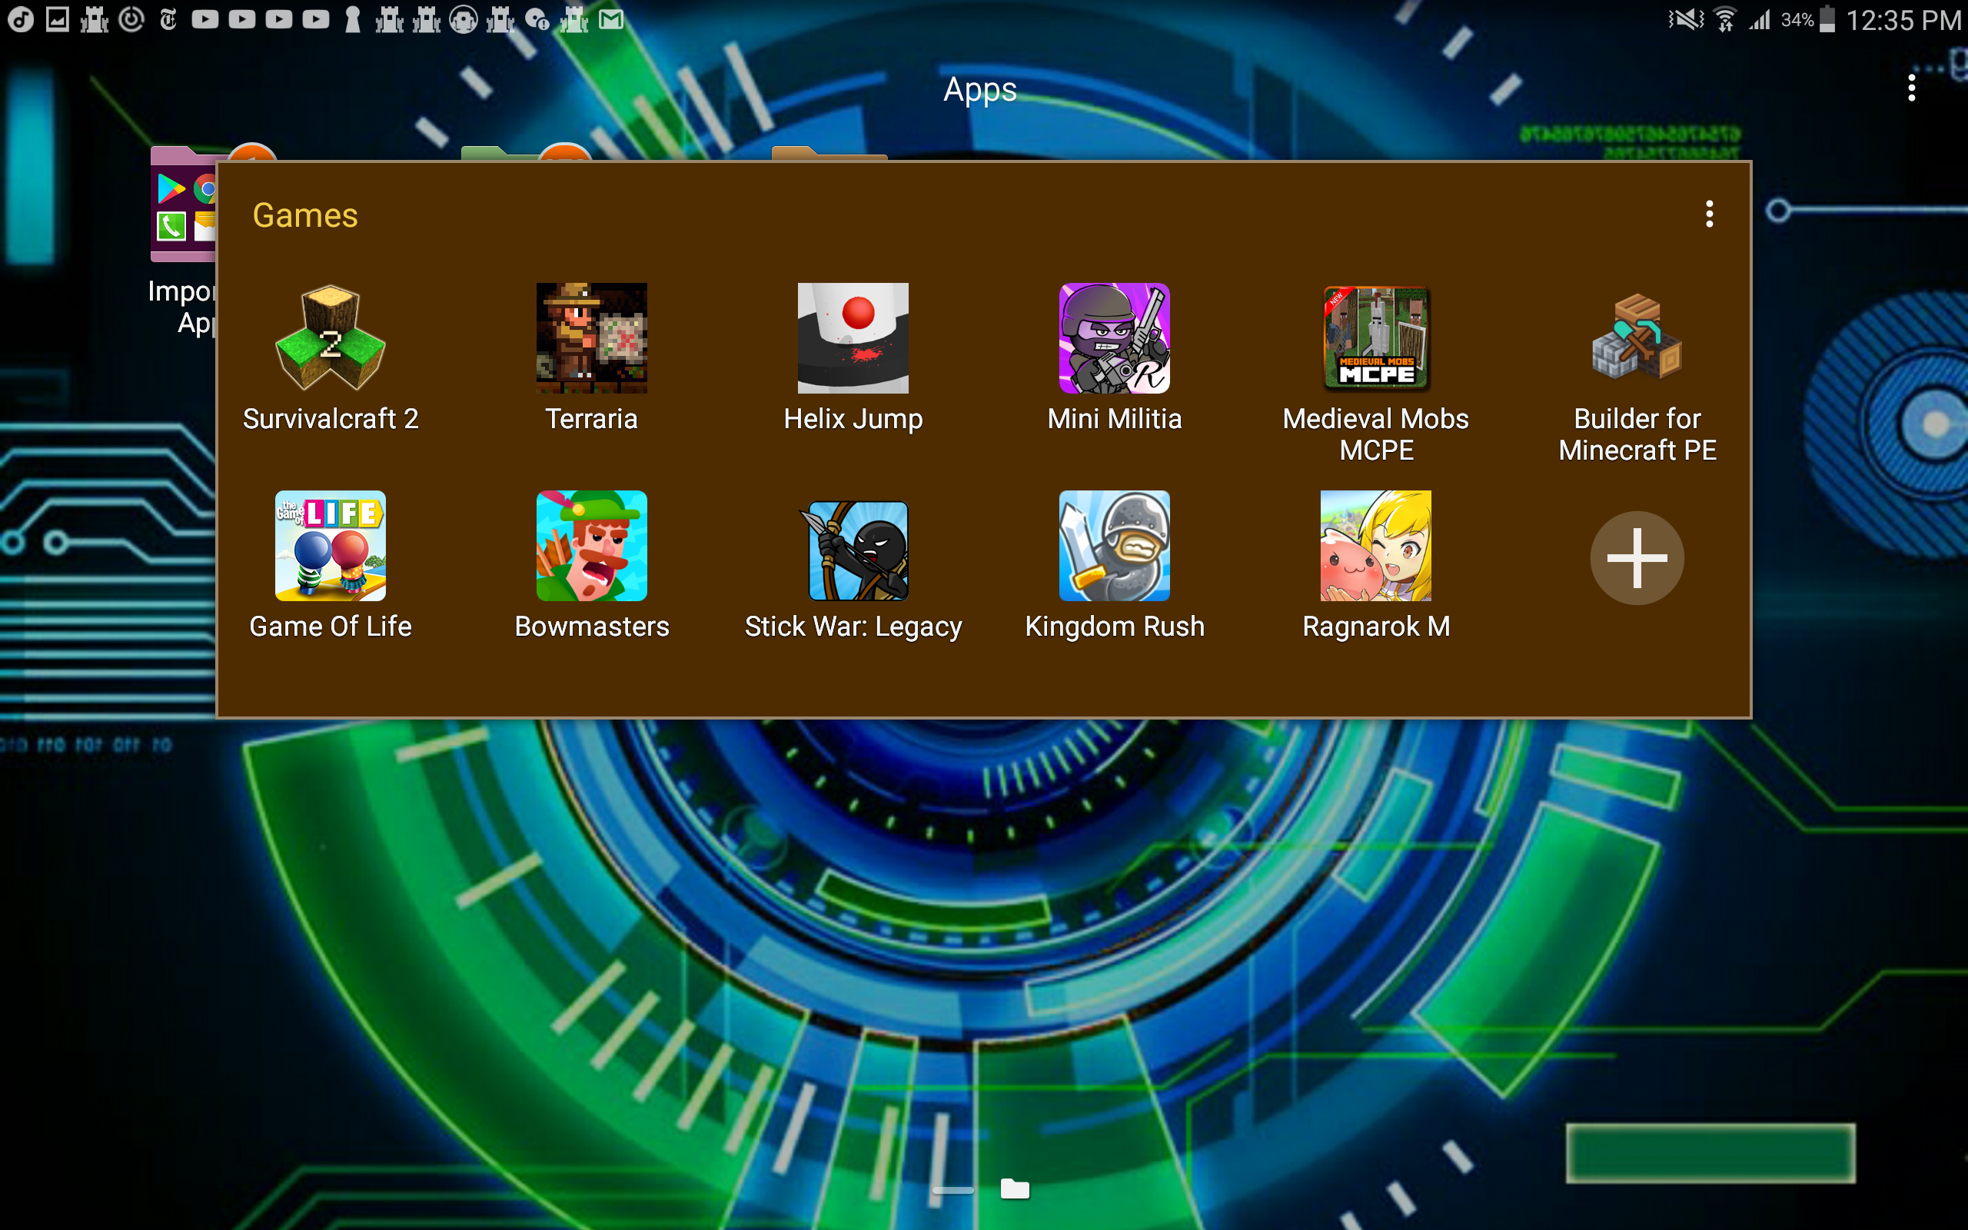This screenshot has width=1968, height=1230.
Task: Open the Apps screen overflow menu
Action: (1912, 88)
